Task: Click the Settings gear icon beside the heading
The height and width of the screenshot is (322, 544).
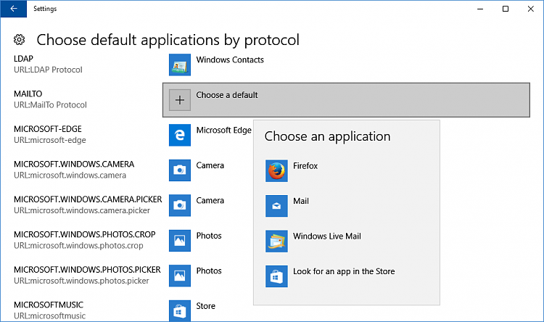Action: pos(20,40)
